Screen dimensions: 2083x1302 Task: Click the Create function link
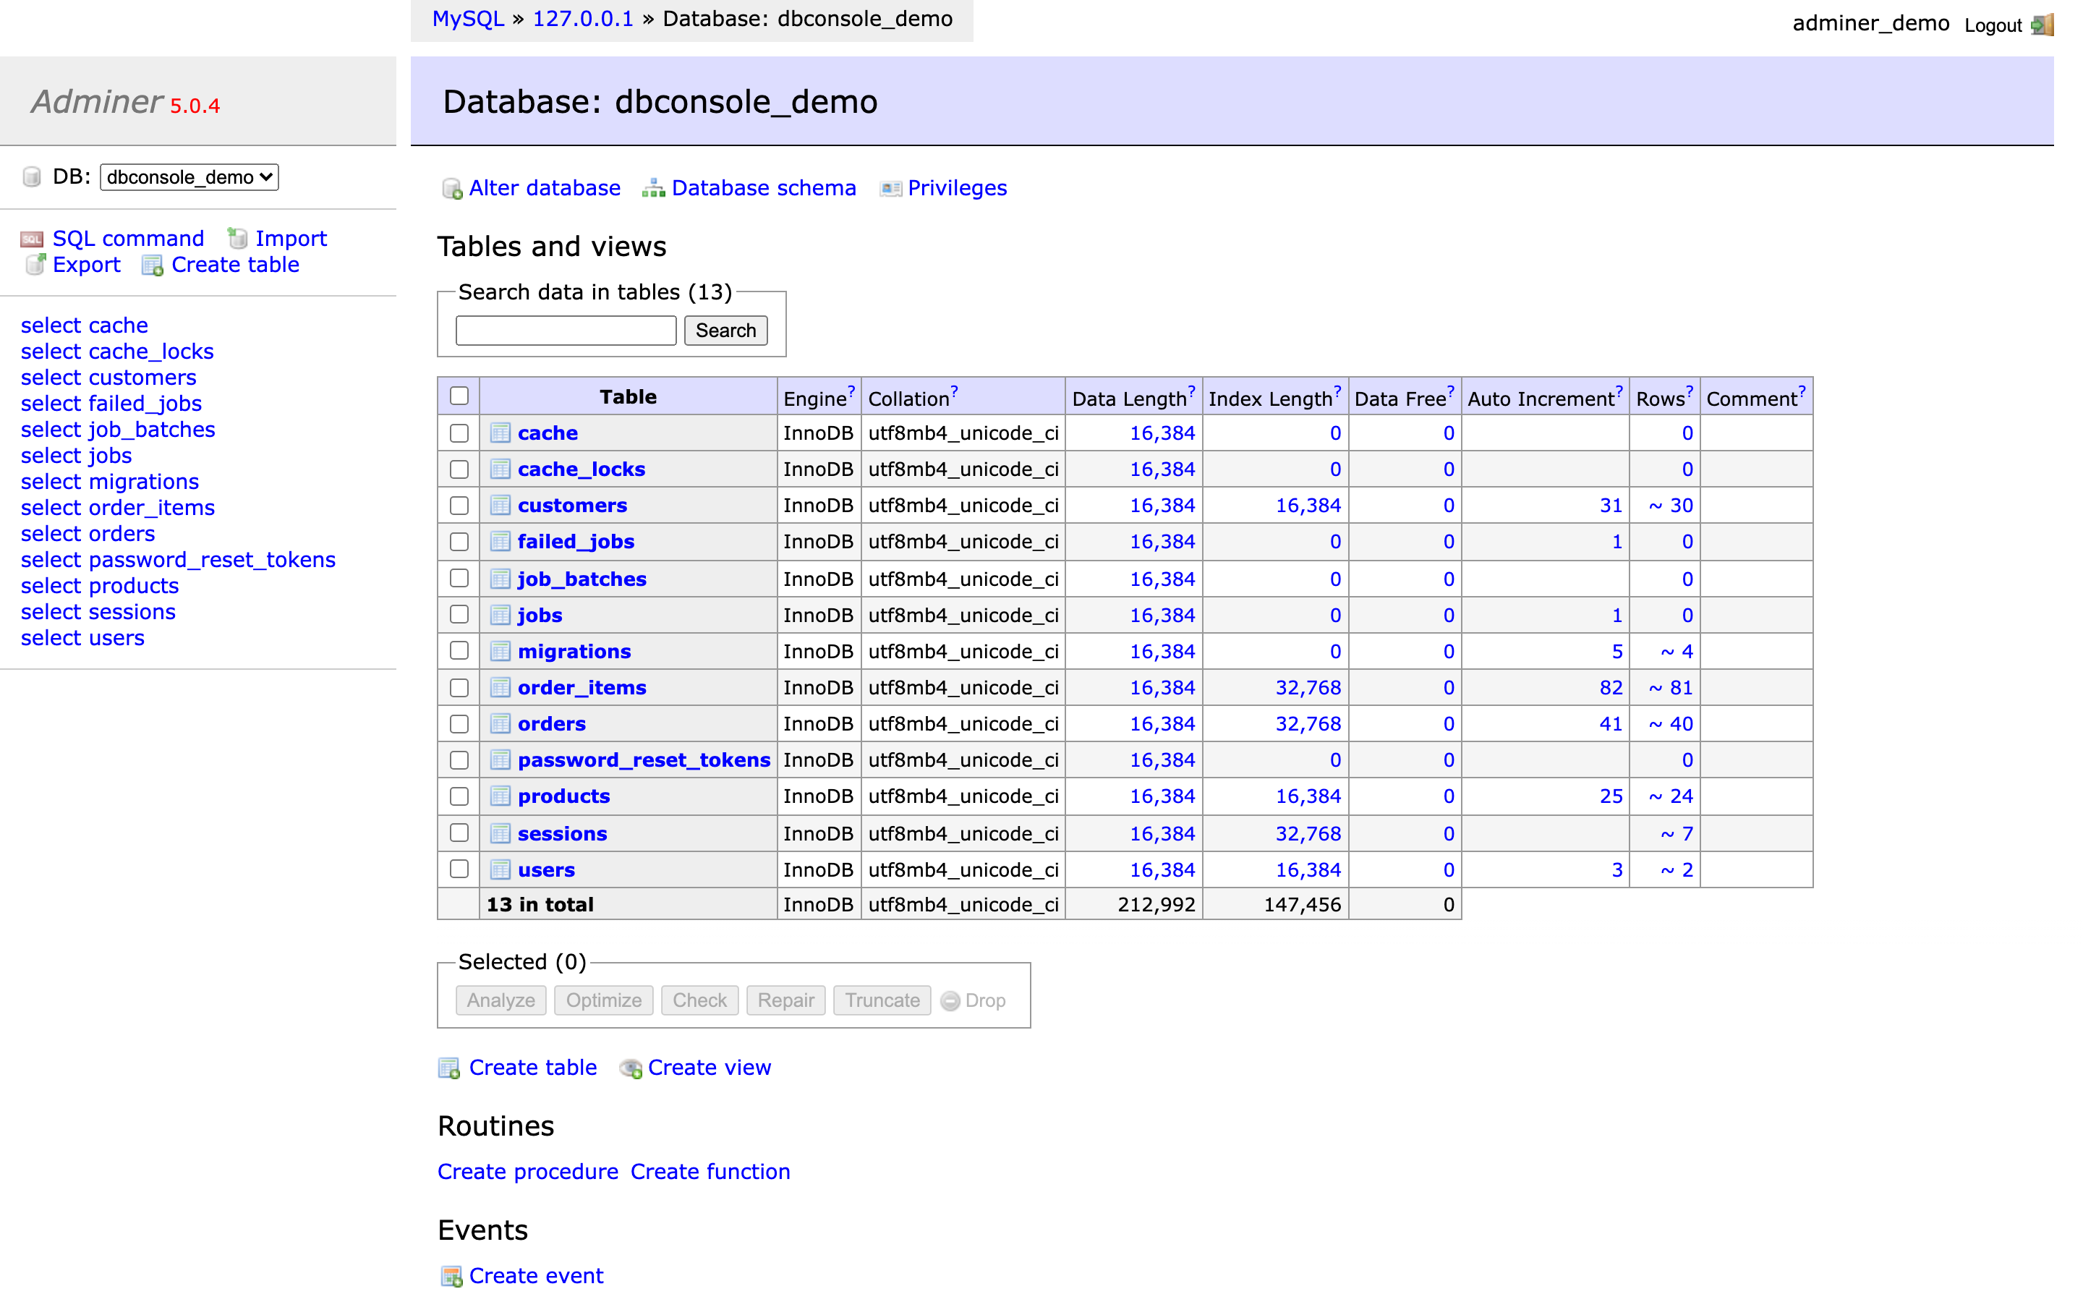710,1172
